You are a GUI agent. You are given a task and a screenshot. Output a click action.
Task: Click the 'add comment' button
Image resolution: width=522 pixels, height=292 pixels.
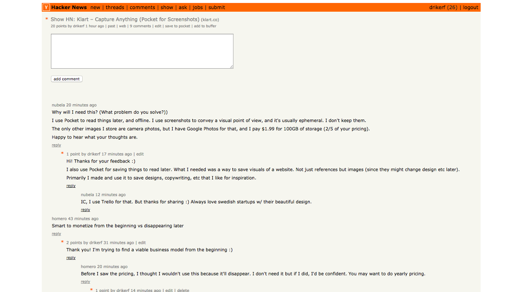click(67, 79)
